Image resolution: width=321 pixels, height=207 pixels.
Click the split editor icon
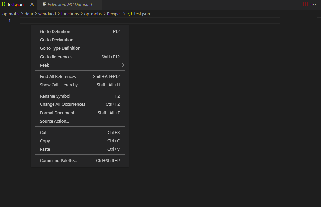coord(305,4)
